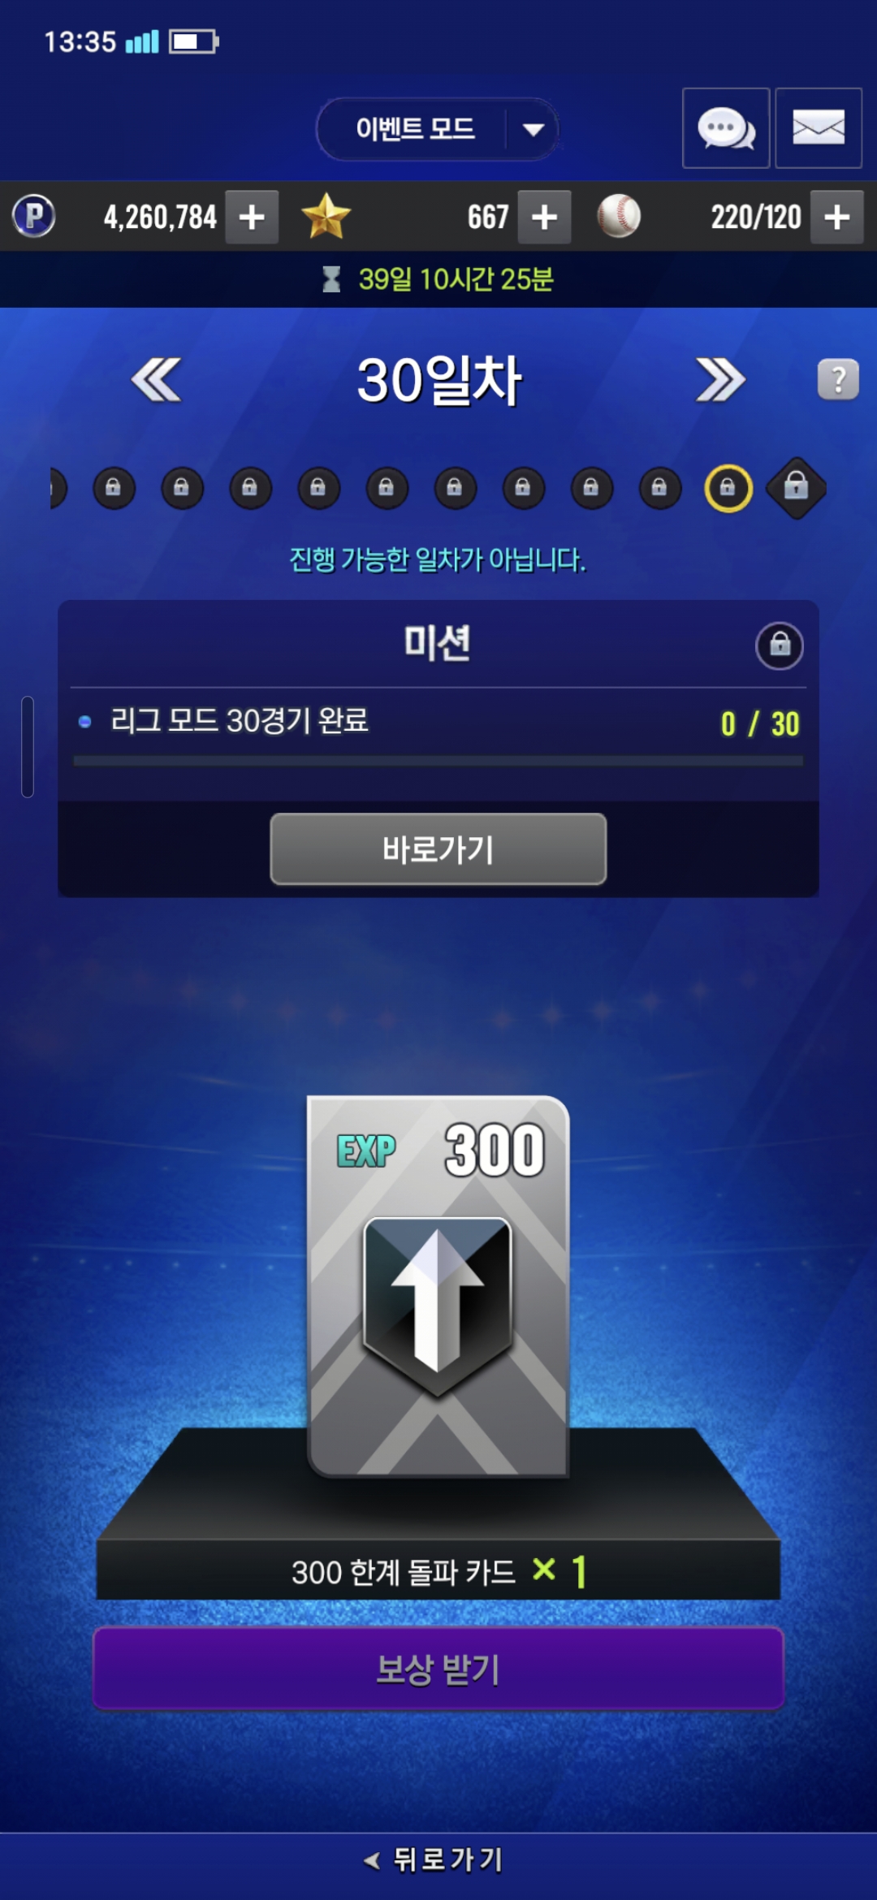Tap the mission progress bar under 리그 모드

coord(438,761)
